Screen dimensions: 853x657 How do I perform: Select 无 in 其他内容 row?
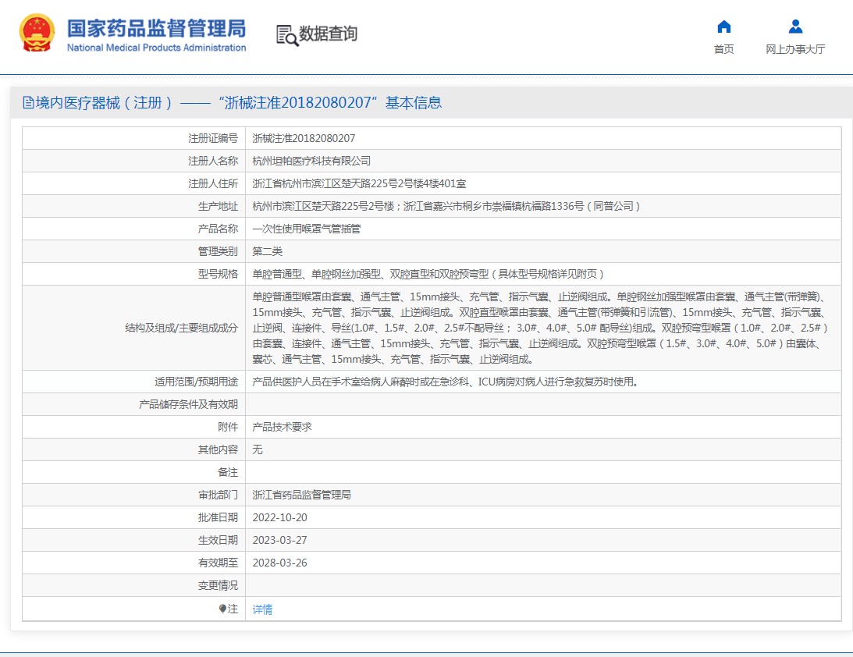click(258, 449)
